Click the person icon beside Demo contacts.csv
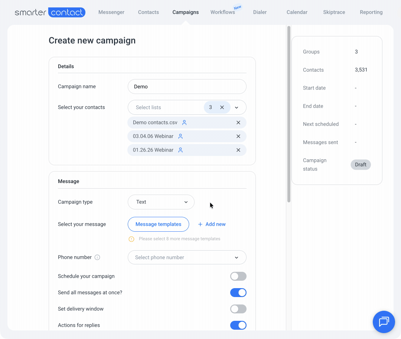 pos(184,123)
